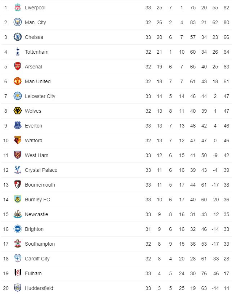Screen dimensions: 232x295
Task: Click the Brighton team name
Action: [34, 229]
